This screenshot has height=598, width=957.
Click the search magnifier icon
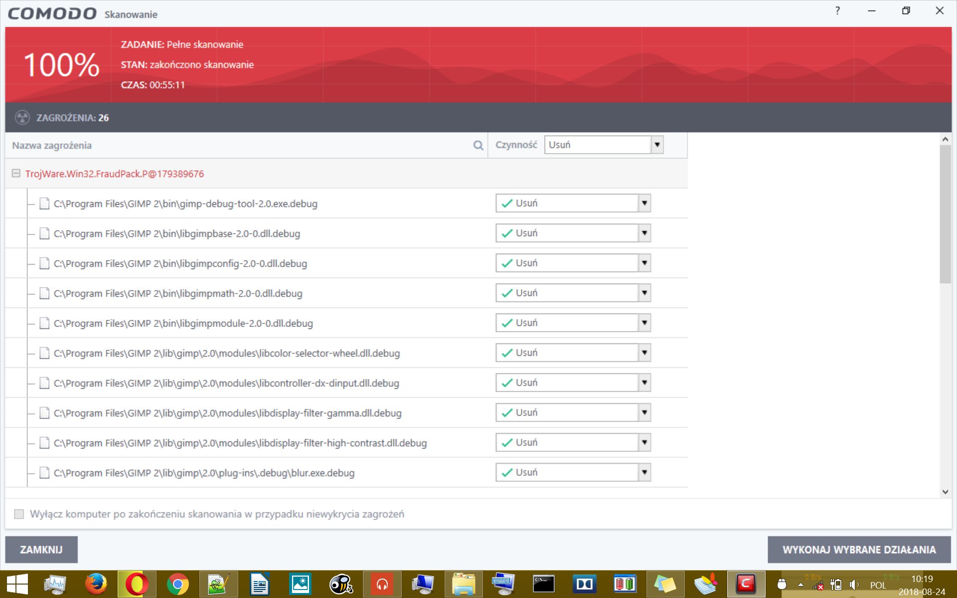[x=478, y=146]
